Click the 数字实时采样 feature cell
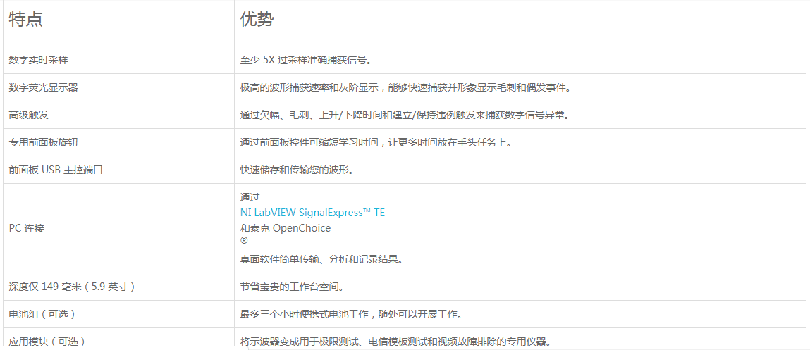 click(119, 60)
